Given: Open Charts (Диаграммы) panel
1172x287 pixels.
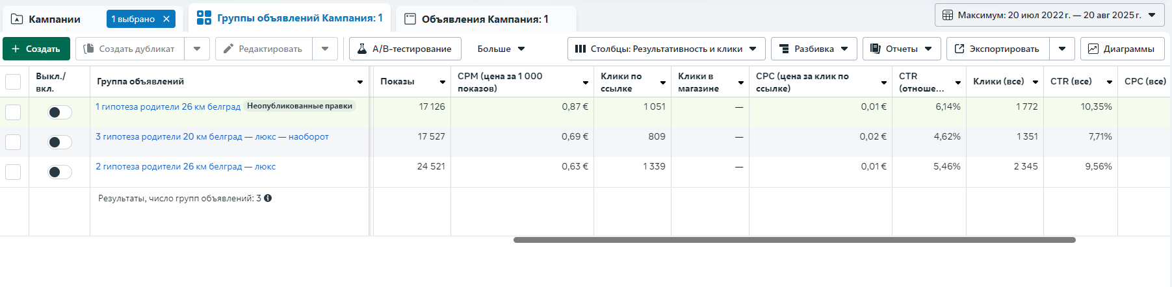Looking at the screenshot, I should (x=1122, y=49).
